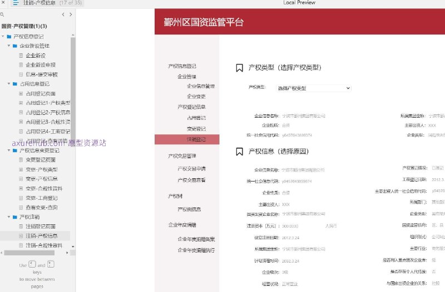
Task: Select 企业管理 in prototype menu
Action: (187, 77)
